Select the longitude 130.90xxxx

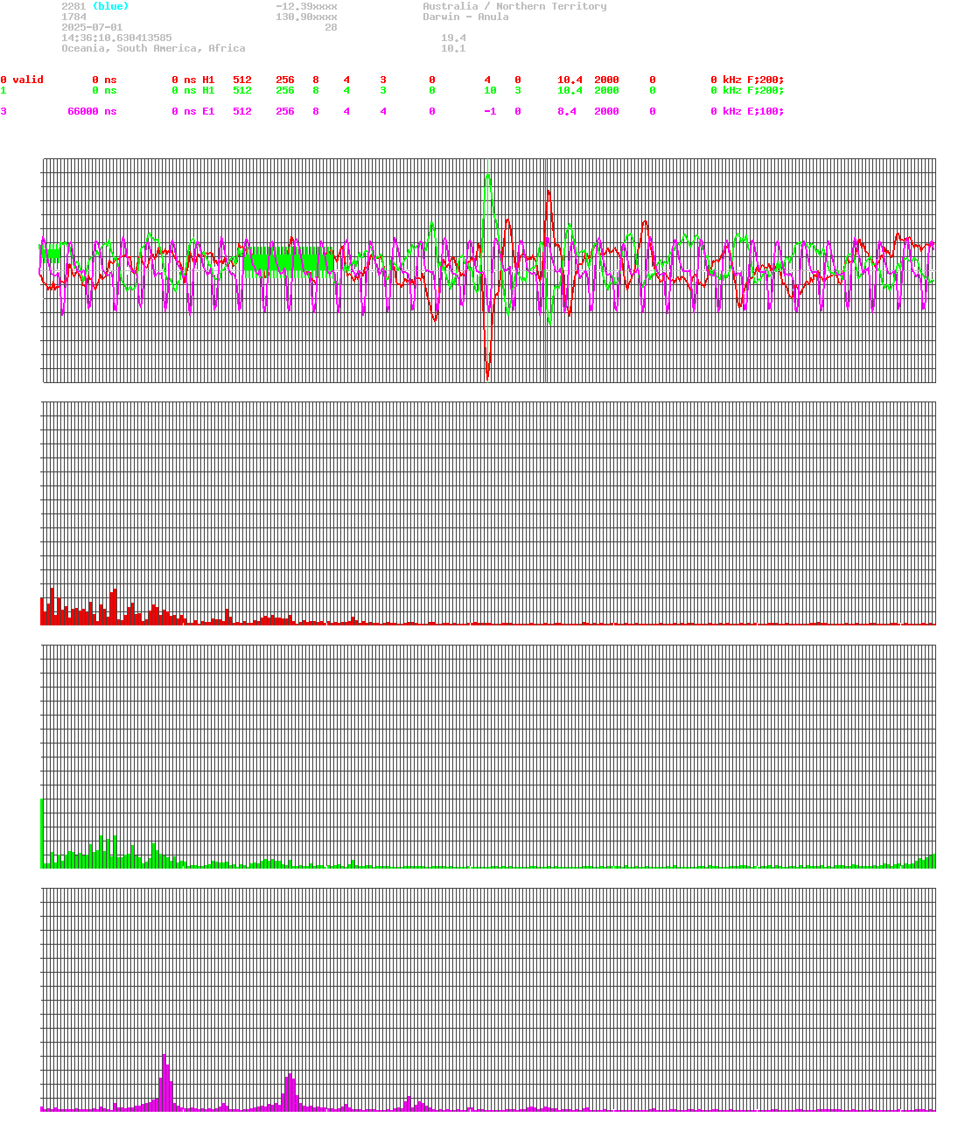(x=306, y=17)
